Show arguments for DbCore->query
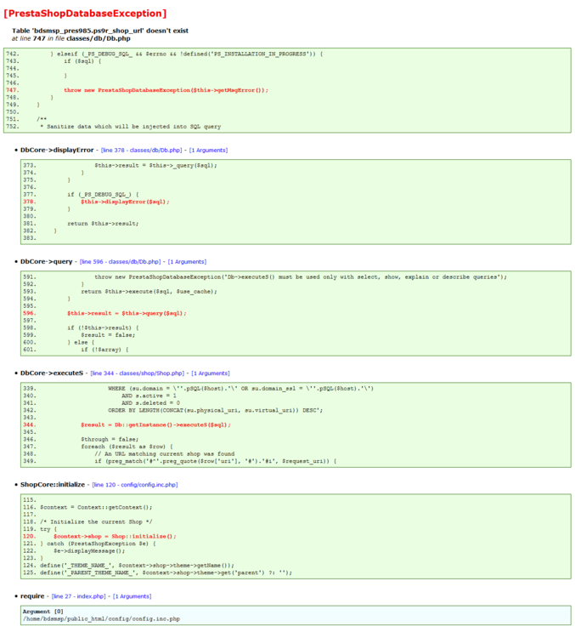Screen dimensions: 575x638 pos(187,262)
